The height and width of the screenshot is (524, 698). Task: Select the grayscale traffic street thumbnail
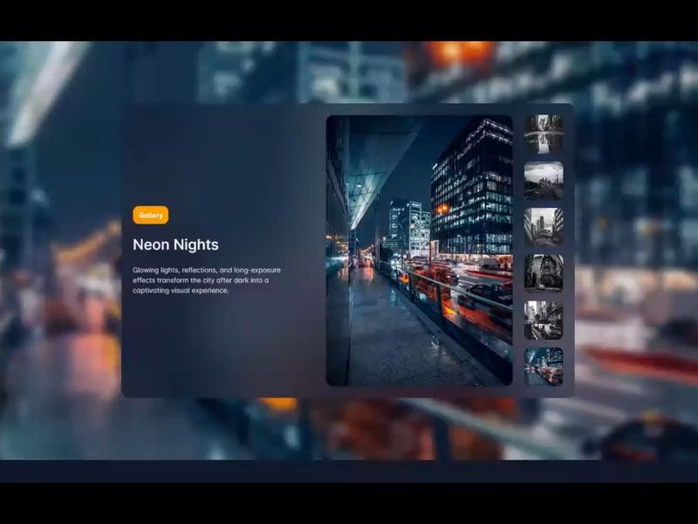[544, 321]
